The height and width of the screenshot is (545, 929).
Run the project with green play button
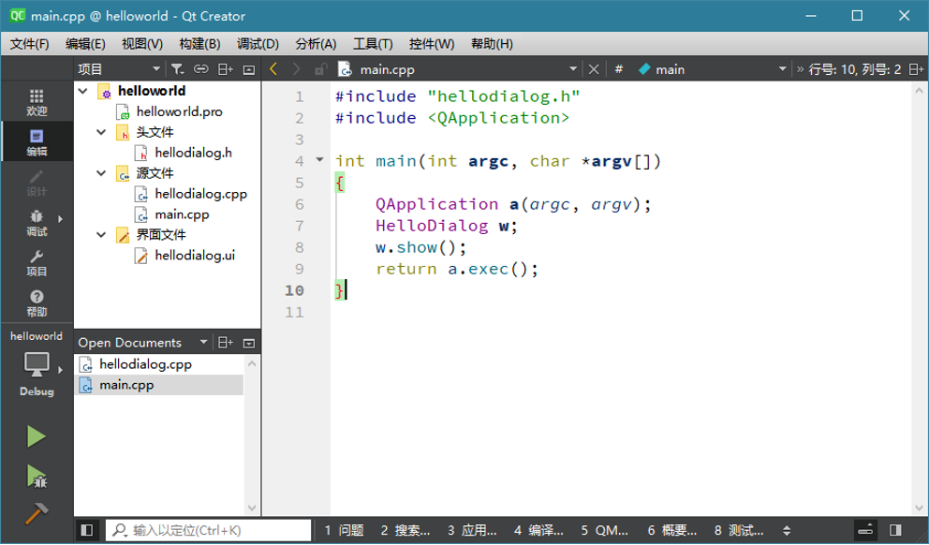click(37, 437)
